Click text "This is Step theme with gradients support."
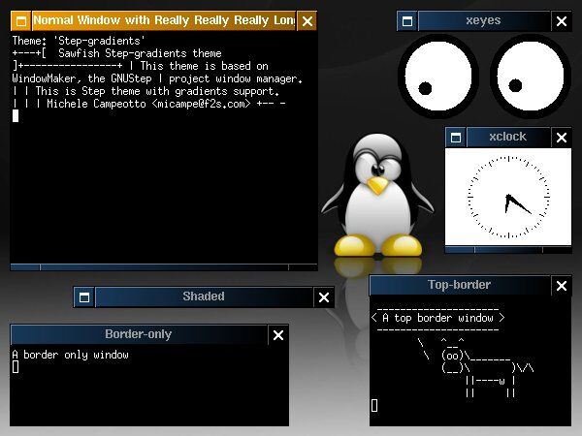The image size is (582, 436). [157, 91]
